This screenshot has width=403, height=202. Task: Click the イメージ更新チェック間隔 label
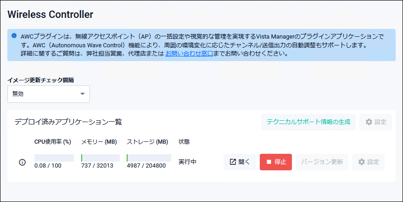[x=40, y=80]
